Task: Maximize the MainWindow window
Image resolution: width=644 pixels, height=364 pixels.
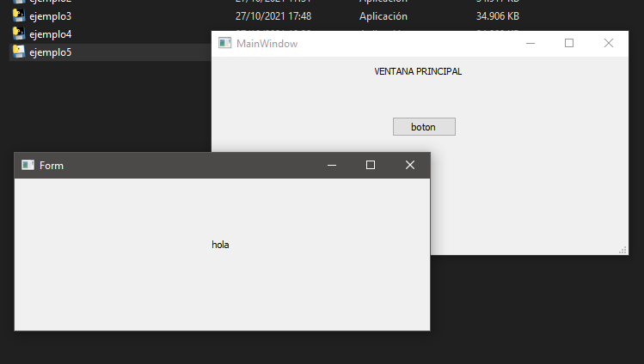Action: (569, 43)
